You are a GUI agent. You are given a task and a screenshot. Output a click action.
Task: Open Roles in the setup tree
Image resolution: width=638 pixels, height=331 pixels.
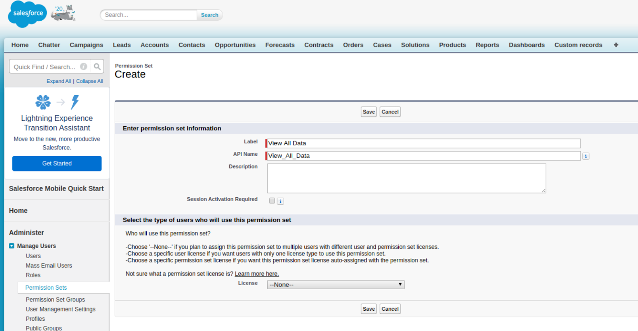[x=33, y=275]
